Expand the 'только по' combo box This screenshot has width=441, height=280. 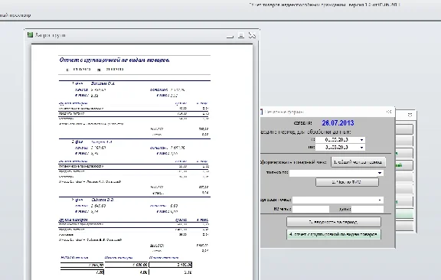point(380,173)
